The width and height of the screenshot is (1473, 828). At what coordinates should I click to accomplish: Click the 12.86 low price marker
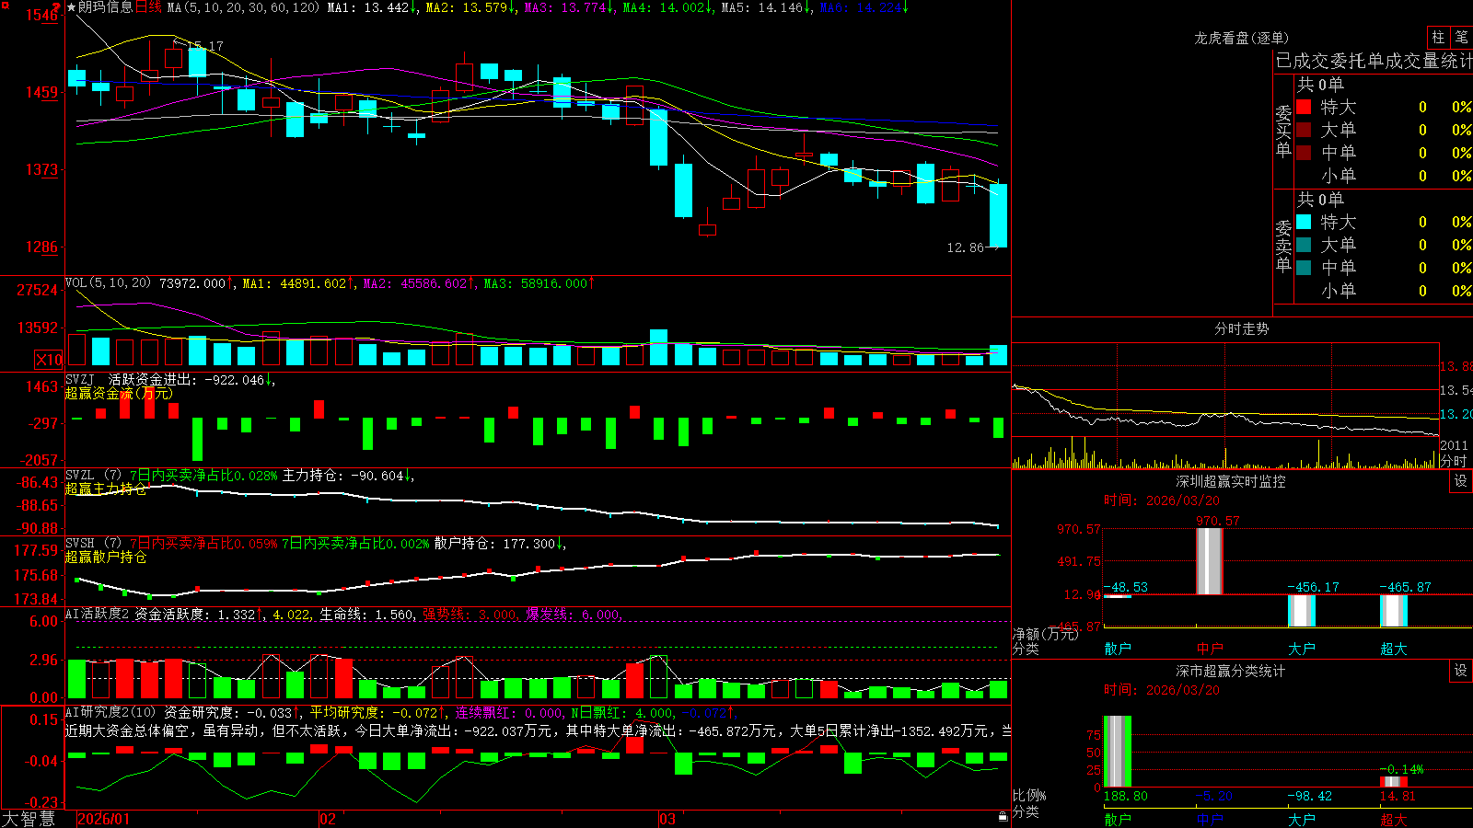click(965, 247)
